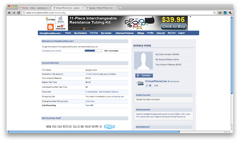The image size is (237, 142).
Task: Click the scroll down arrow
Action: (232, 129)
